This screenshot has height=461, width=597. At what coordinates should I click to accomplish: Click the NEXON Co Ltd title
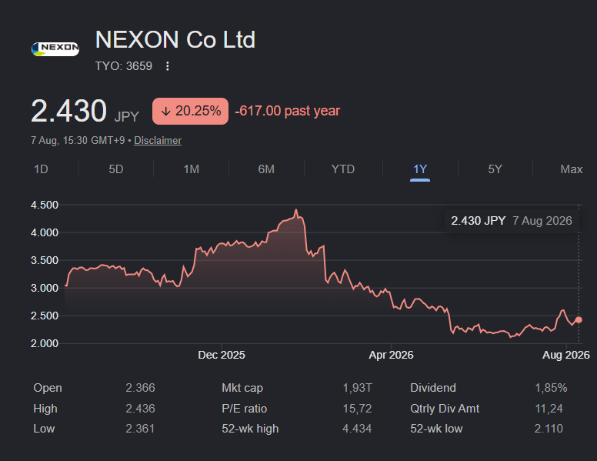[x=175, y=39]
